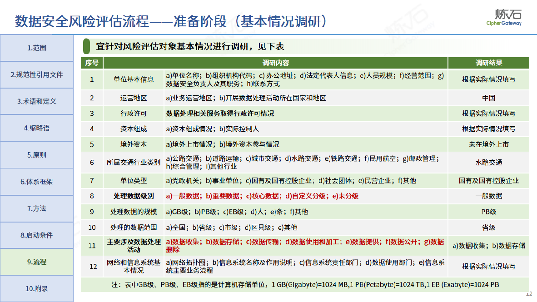
Task: Click 根据实际情况填写 result in 资本组成 row
Action: [x=489, y=129]
